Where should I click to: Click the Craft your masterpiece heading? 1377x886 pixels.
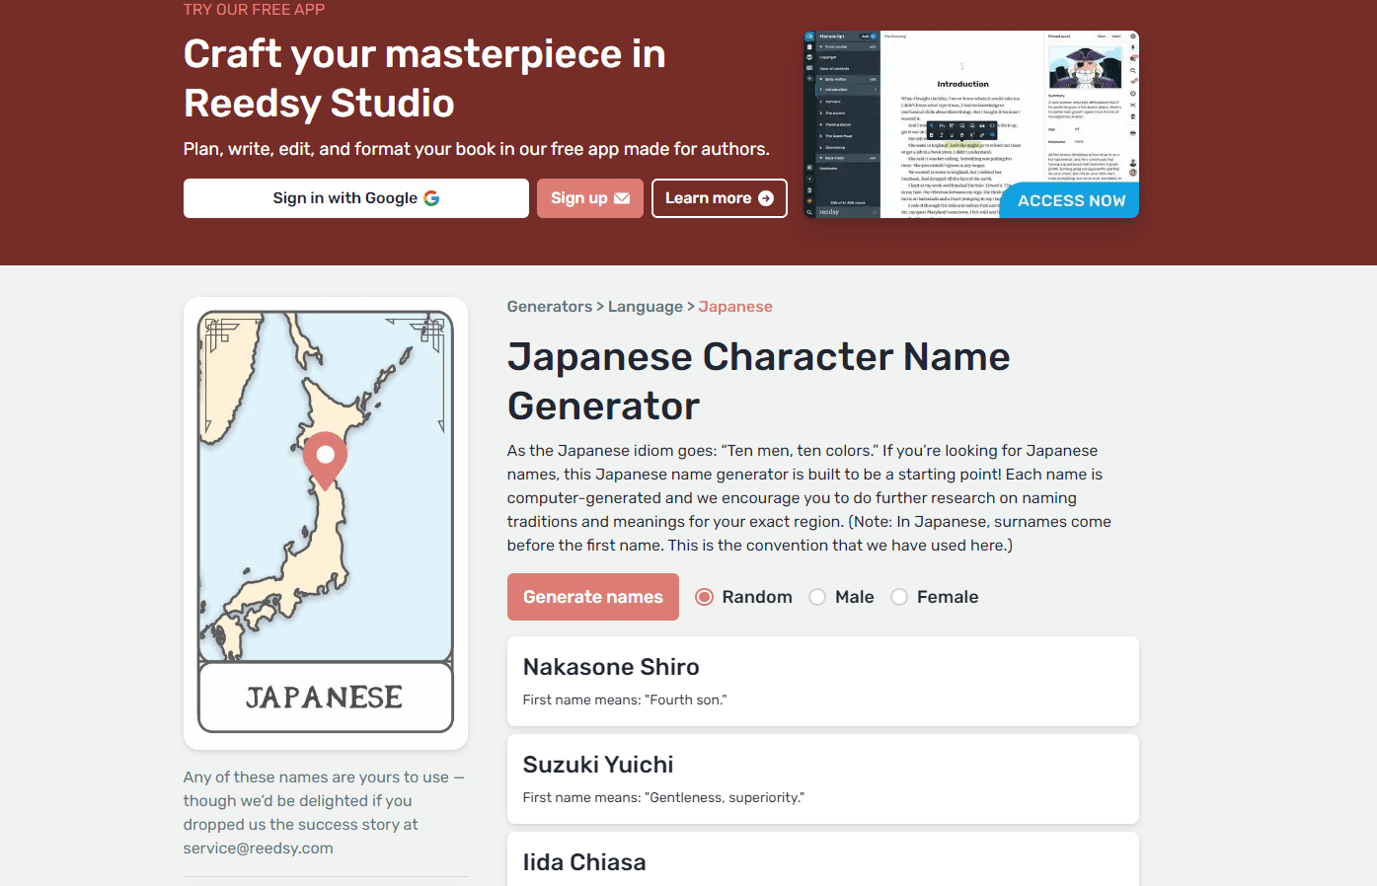424,78
